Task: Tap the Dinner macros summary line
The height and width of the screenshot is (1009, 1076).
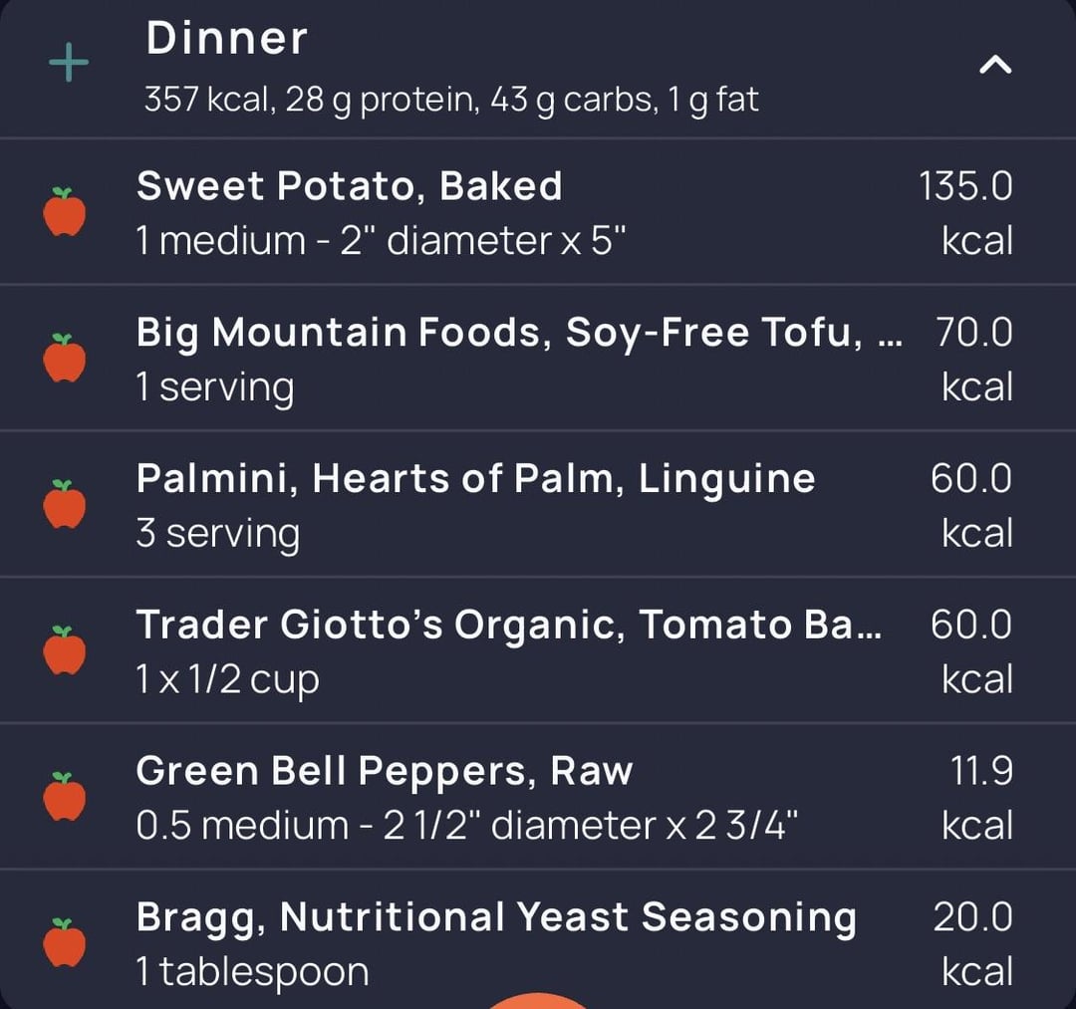Action: [450, 100]
